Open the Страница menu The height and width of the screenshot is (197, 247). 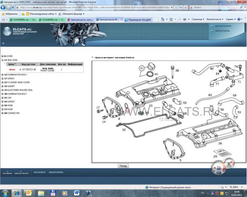[x=198, y=19]
